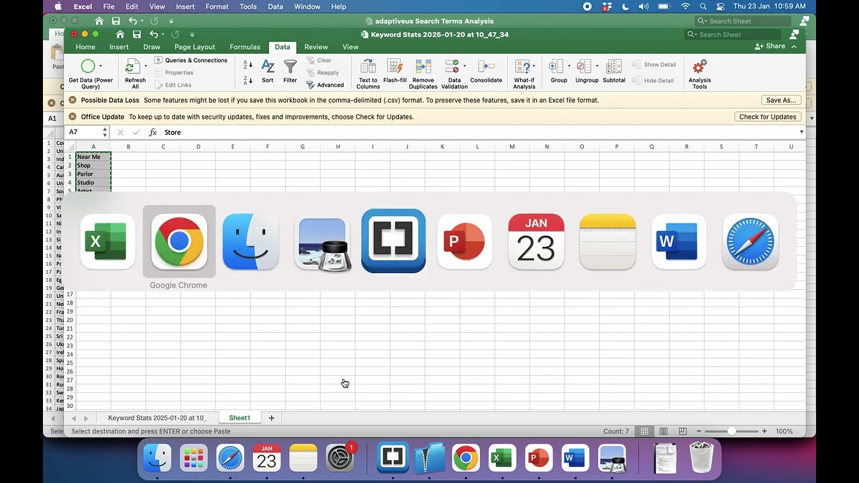
Task: Open Analysis Tools
Action: coord(699,73)
